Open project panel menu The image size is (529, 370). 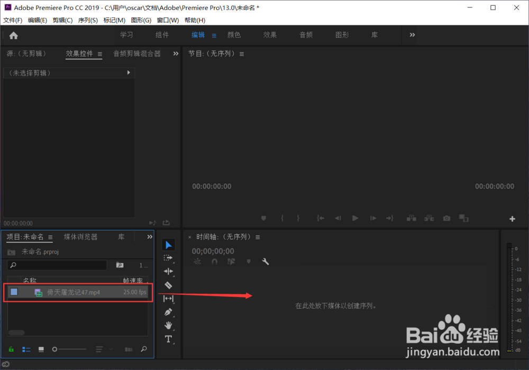(x=50, y=237)
